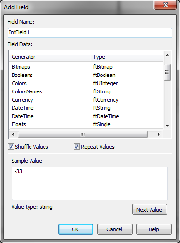
Task: Select the Floats generator row
Action: click(86, 124)
